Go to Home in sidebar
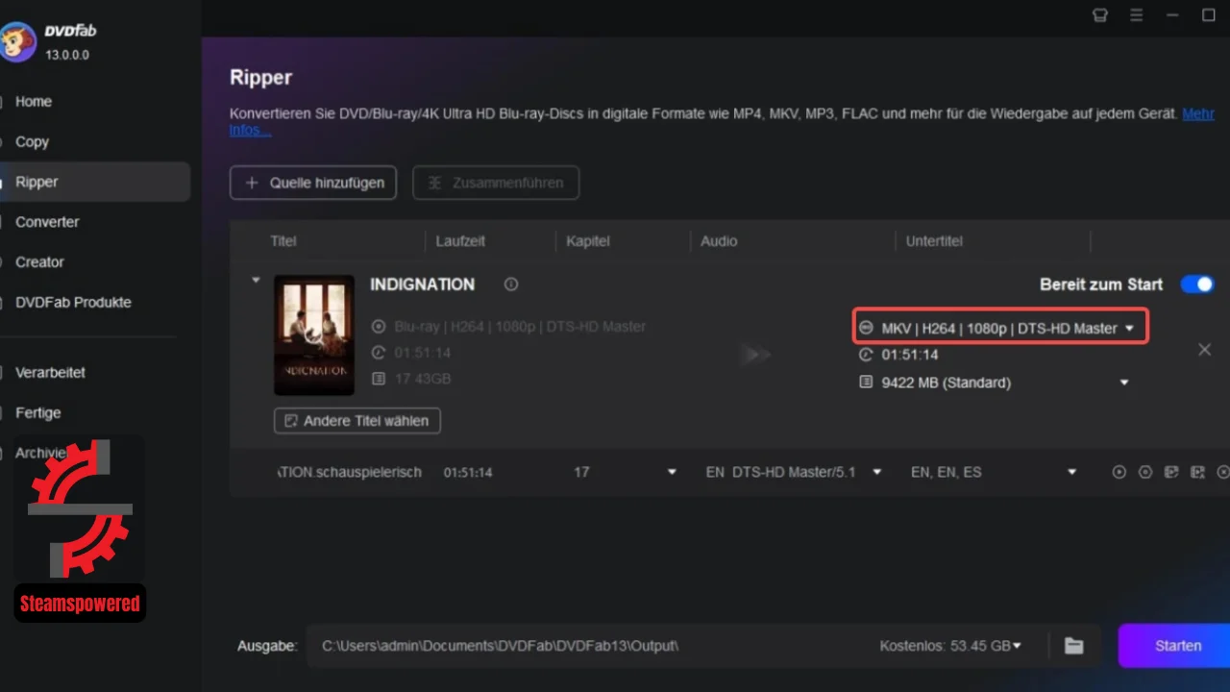This screenshot has width=1230, height=692. (x=34, y=102)
